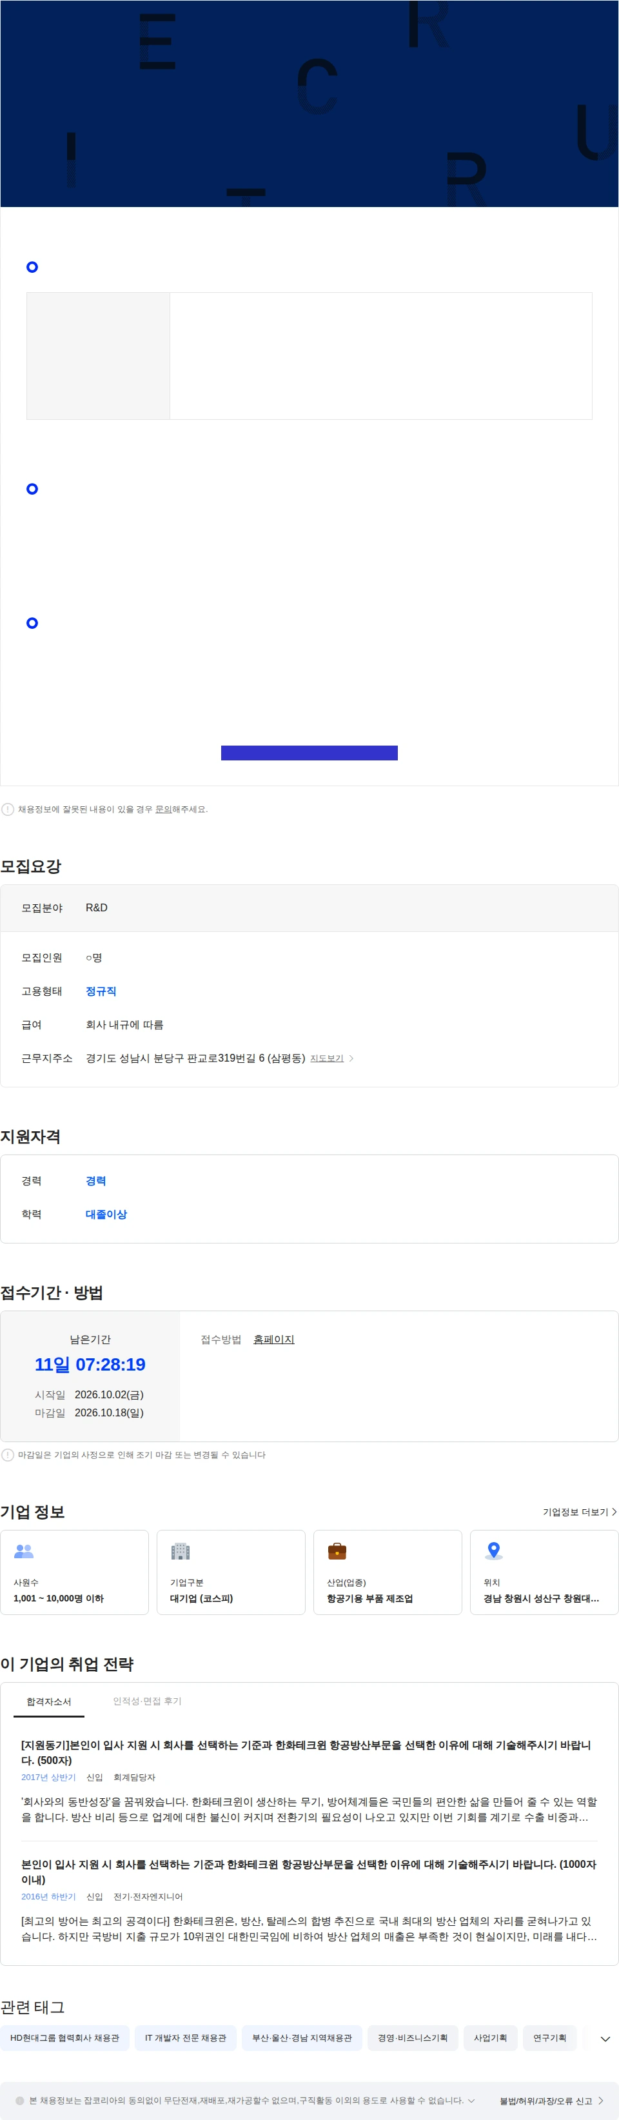Click the 회계담당자 role label
Viewport: 619px width, 2120px height.
pyautogui.click(x=134, y=1777)
